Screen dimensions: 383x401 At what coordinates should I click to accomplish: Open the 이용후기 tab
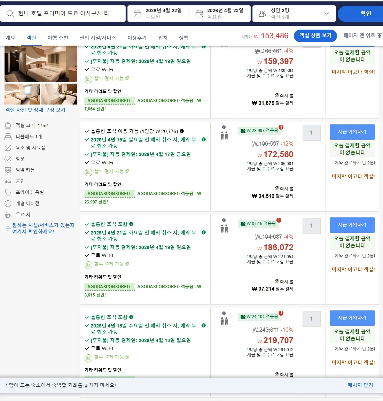[137, 38]
